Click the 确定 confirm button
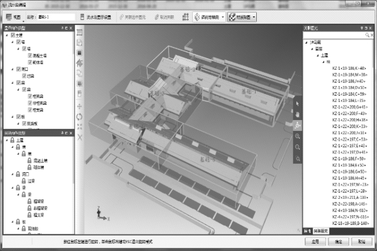Viewport: 377px width, 251px height. pos(339,242)
